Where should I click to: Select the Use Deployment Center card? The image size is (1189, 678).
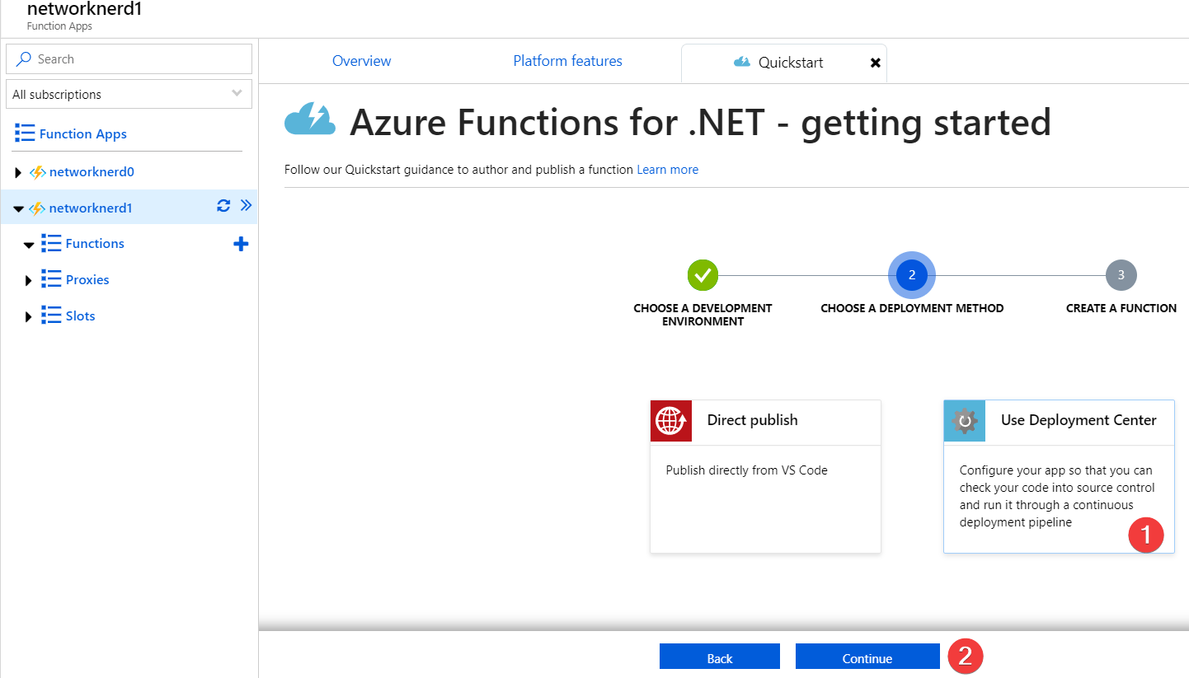click(x=1059, y=476)
